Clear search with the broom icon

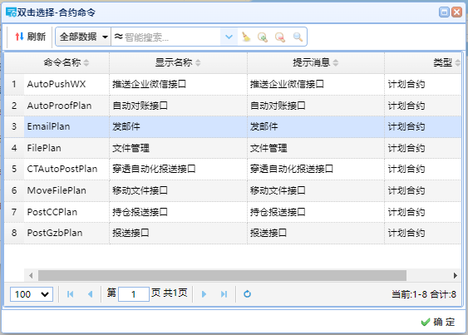coord(246,37)
